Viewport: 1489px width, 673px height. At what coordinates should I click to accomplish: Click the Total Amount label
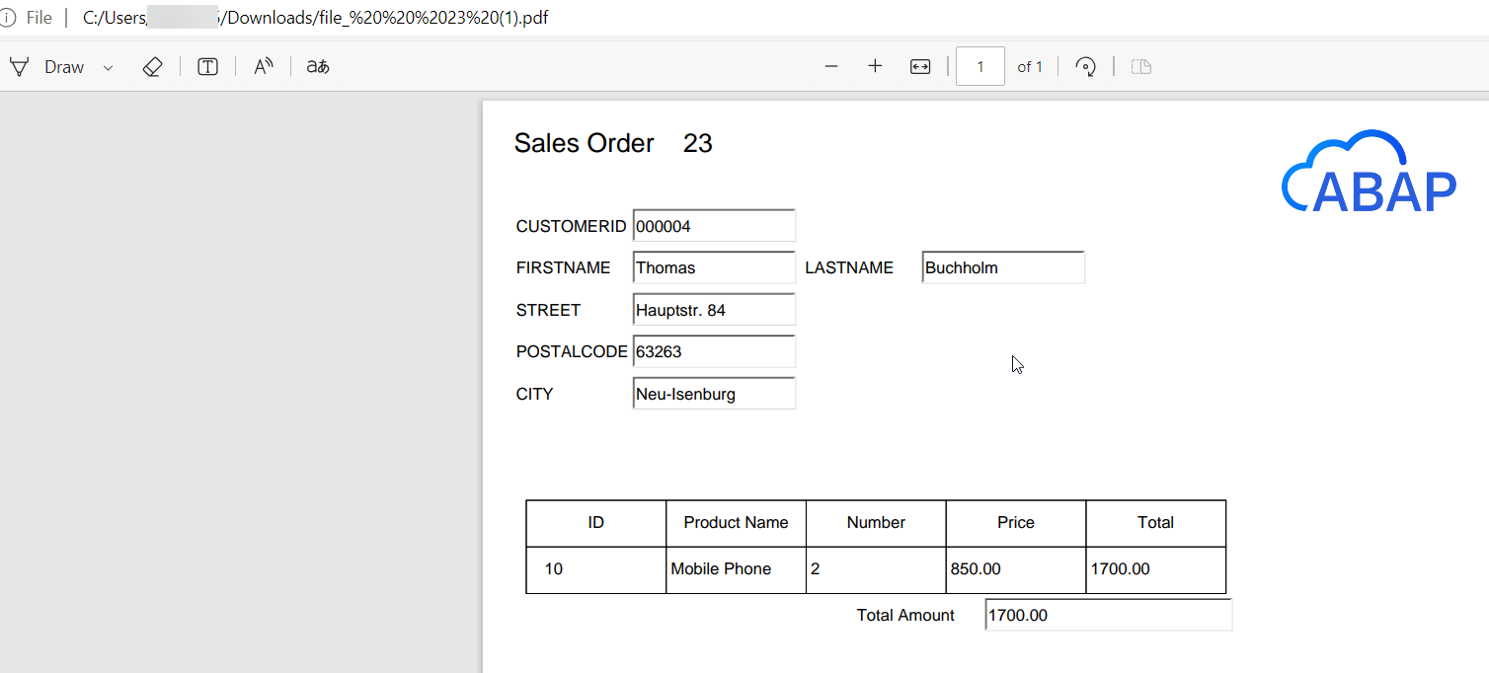[905, 616]
